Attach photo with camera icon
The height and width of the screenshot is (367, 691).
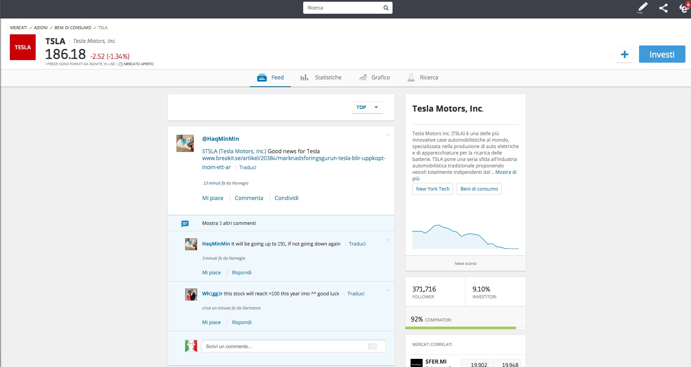pos(372,346)
